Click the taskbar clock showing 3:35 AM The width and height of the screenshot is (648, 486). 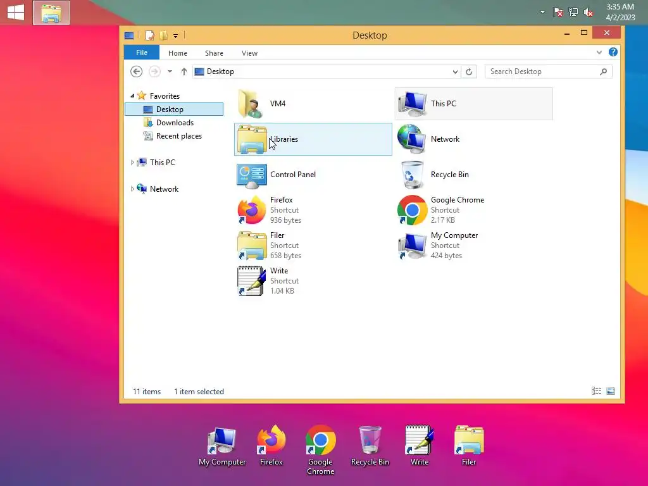click(620, 12)
